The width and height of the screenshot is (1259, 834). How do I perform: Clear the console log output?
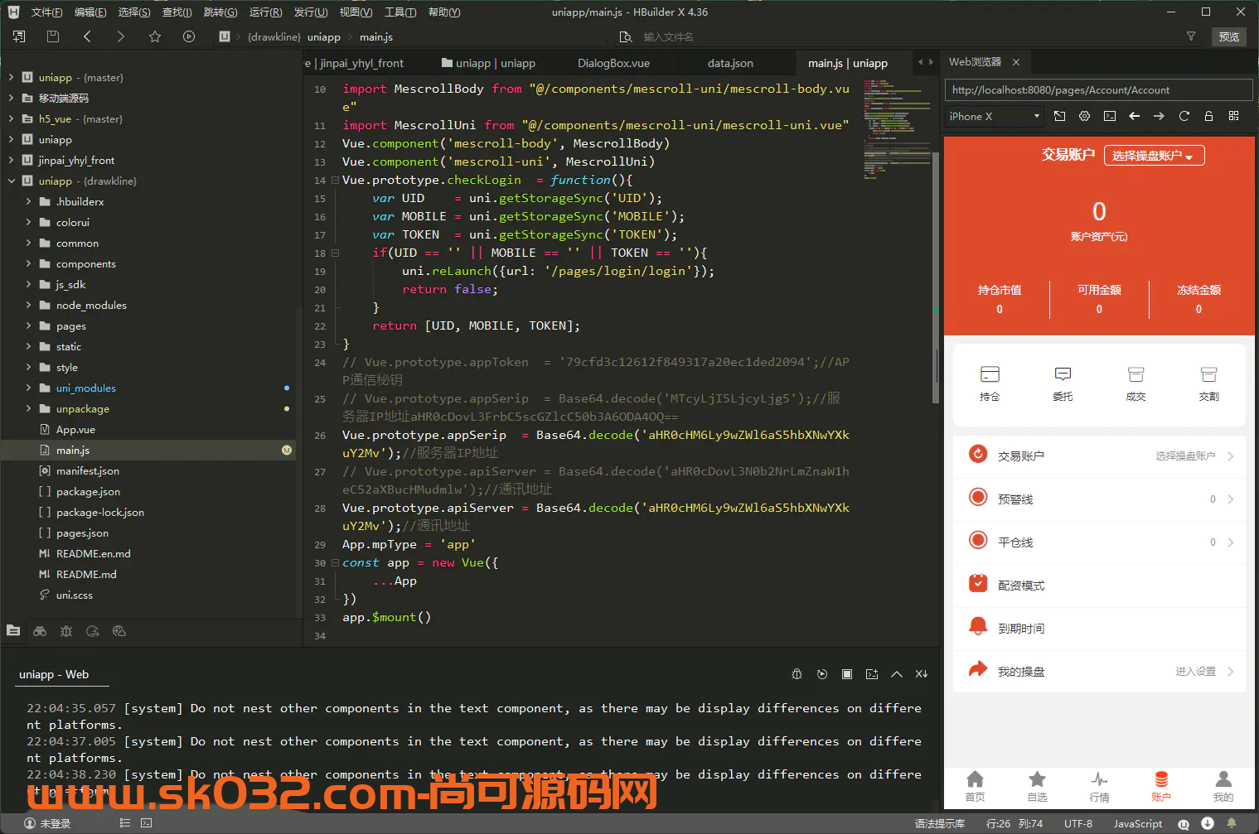click(921, 674)
